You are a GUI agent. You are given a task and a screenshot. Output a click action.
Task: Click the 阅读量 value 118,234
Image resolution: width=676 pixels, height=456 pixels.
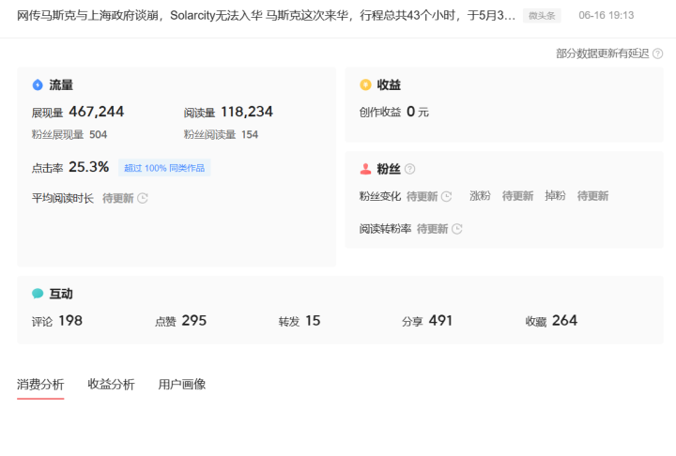click(x=247, y=112)
